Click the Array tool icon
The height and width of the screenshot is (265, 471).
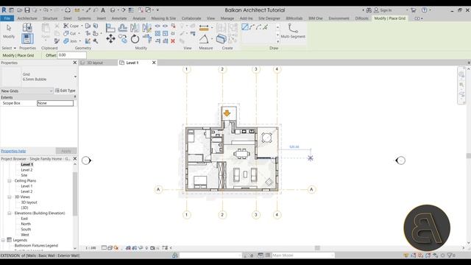pyautogui.click(x=157, y=33)
